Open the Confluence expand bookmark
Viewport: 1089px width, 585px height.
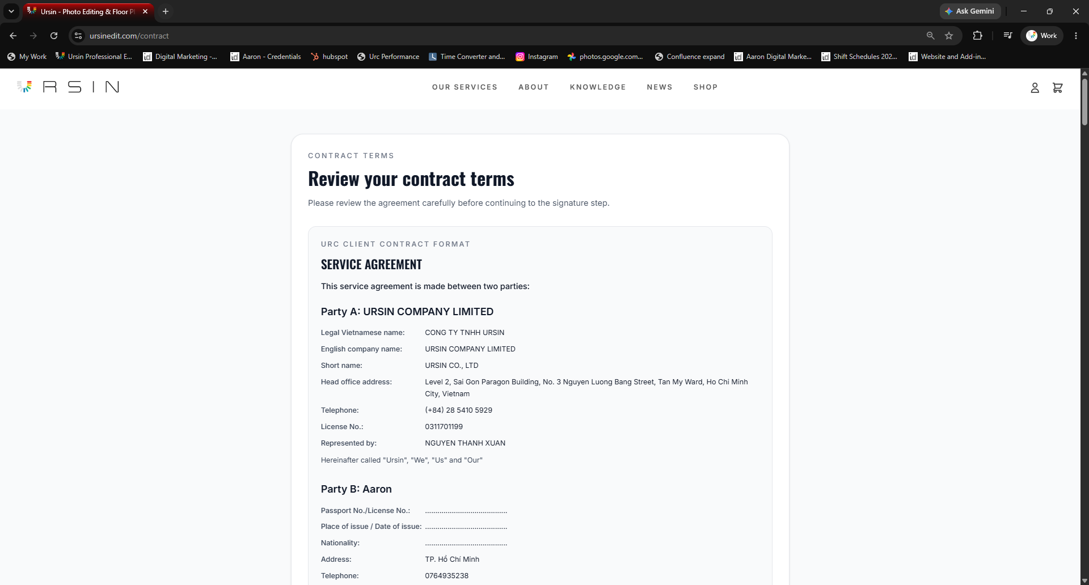click(x=690, y=57)
